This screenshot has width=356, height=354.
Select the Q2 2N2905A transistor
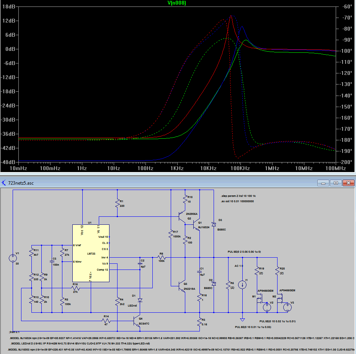[x=182, y=217]
